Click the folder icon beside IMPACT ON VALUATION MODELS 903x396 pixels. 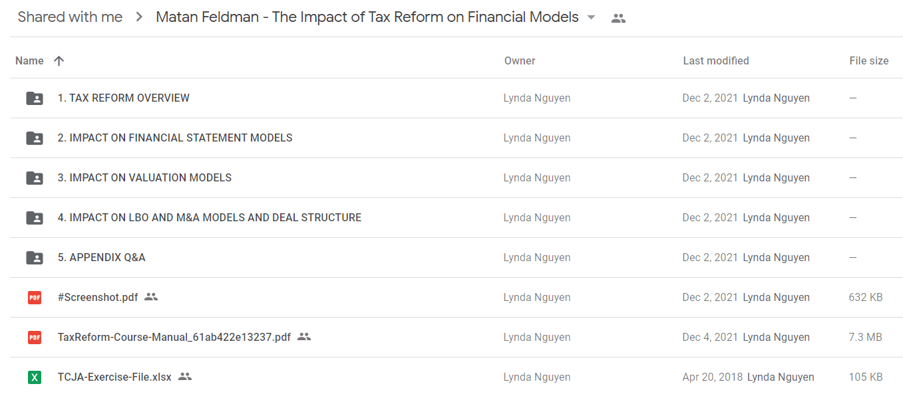[35, 178]
